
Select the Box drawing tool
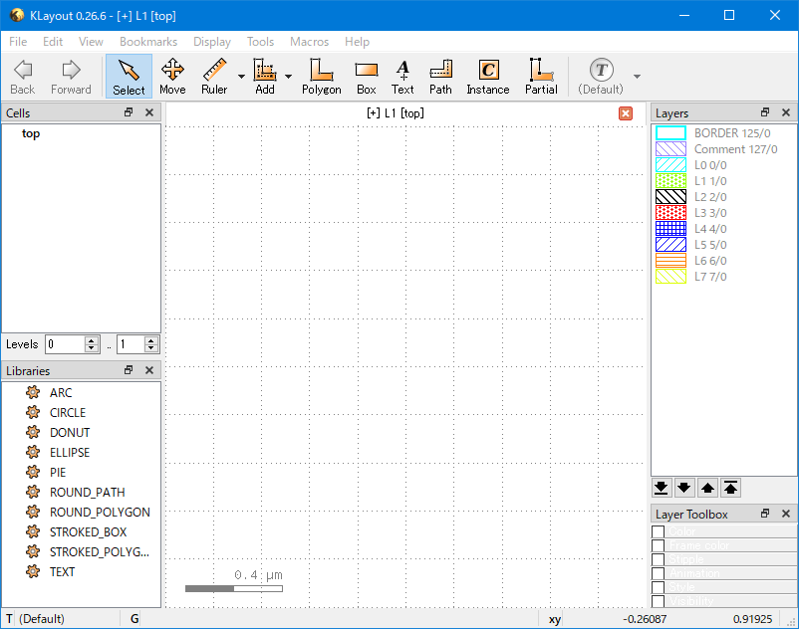367,77
